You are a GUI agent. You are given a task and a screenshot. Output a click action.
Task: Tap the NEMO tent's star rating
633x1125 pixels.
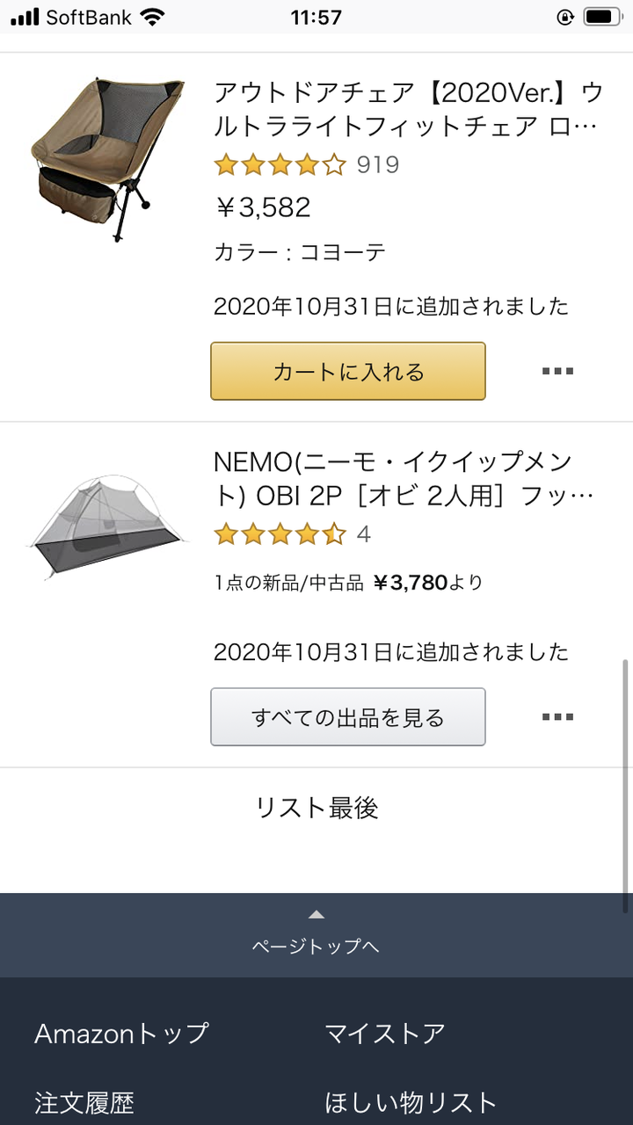coord(280,533)
